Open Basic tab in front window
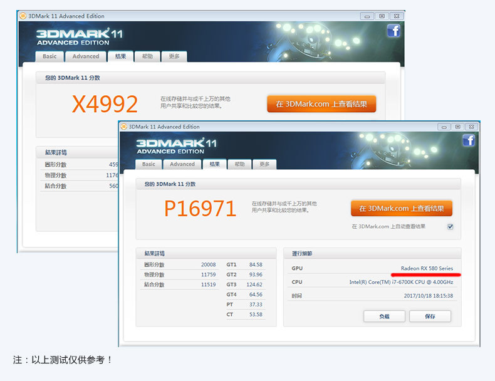 pyautogui.click(x=148, y=164)
